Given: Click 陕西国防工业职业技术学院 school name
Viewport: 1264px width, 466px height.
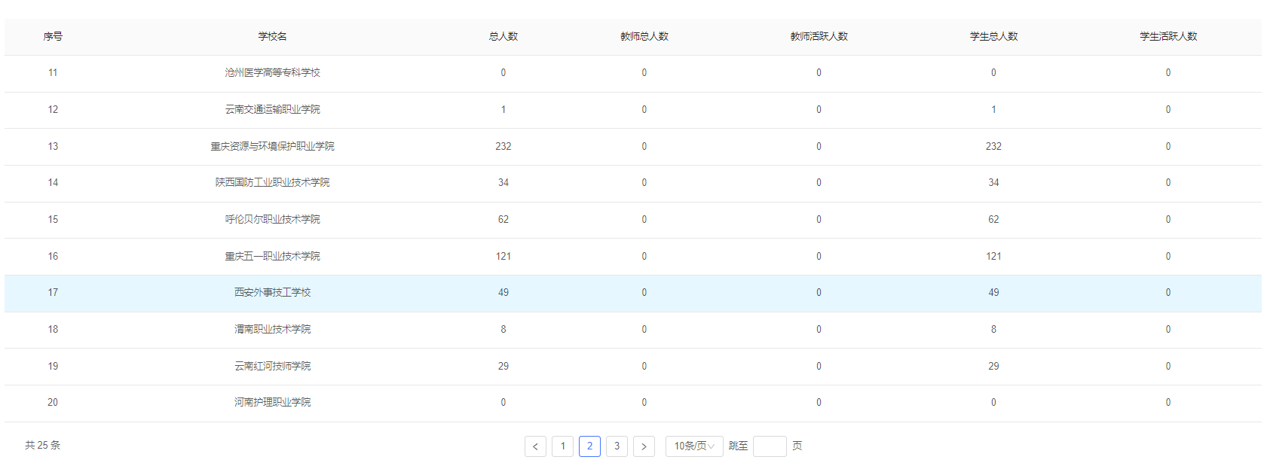Looking at the screenshot, I should 272,183.
